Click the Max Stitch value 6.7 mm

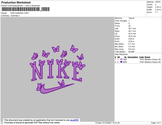click(x=132, y=44)
